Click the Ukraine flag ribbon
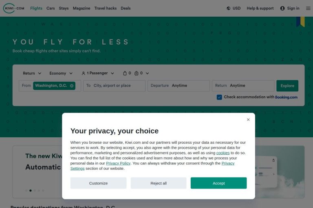Image resolution: width=313 pixels, height=208 pixels. click(300, 22)
